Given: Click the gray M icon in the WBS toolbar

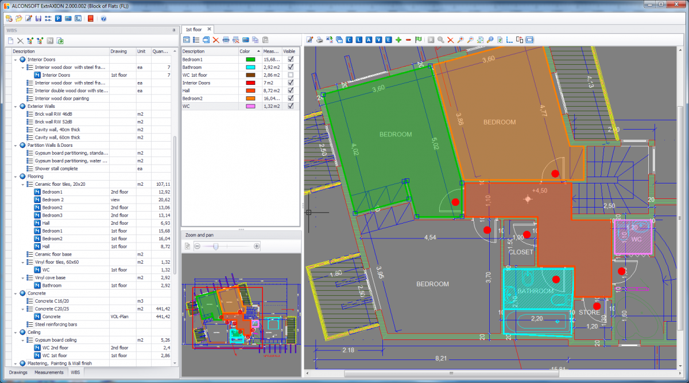Looking at the screenshot, I should pos(50,41).
